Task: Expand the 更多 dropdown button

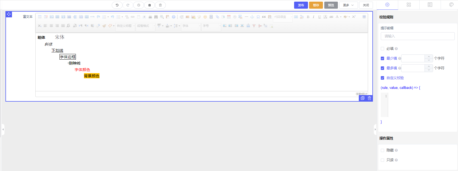Action: point(348,5)
